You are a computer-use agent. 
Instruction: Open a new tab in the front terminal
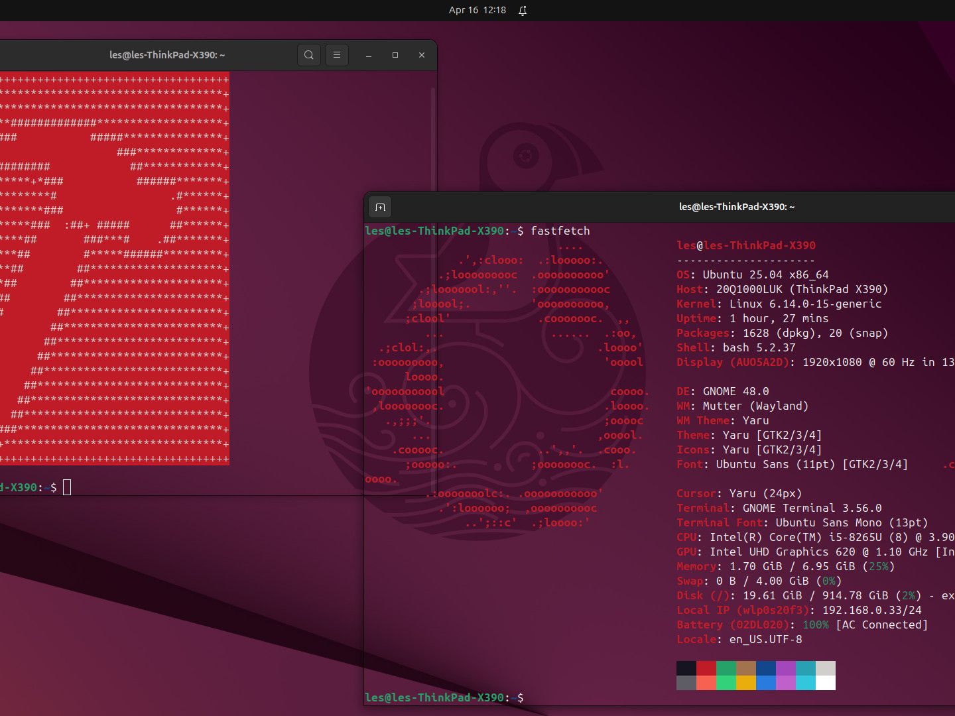(x=380, y=208)
